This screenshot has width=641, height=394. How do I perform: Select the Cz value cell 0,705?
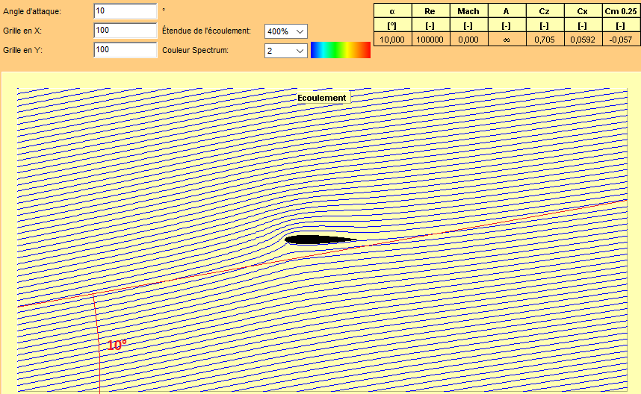pos(545,40)
